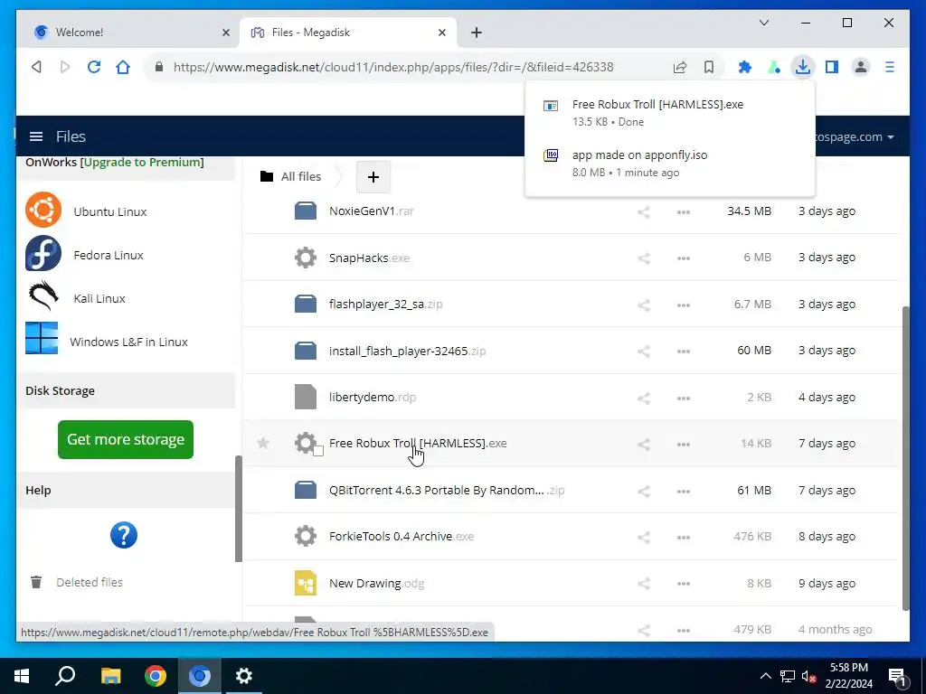Share the SnapHacks.exe file
Image resolution: width=926 pixels, height=694 pixels.
644,258
